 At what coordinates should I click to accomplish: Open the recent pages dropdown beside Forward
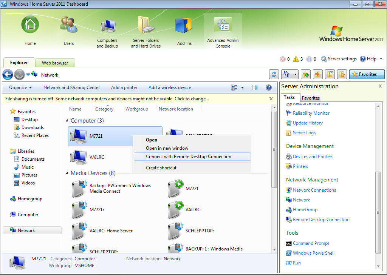[28, 74]
